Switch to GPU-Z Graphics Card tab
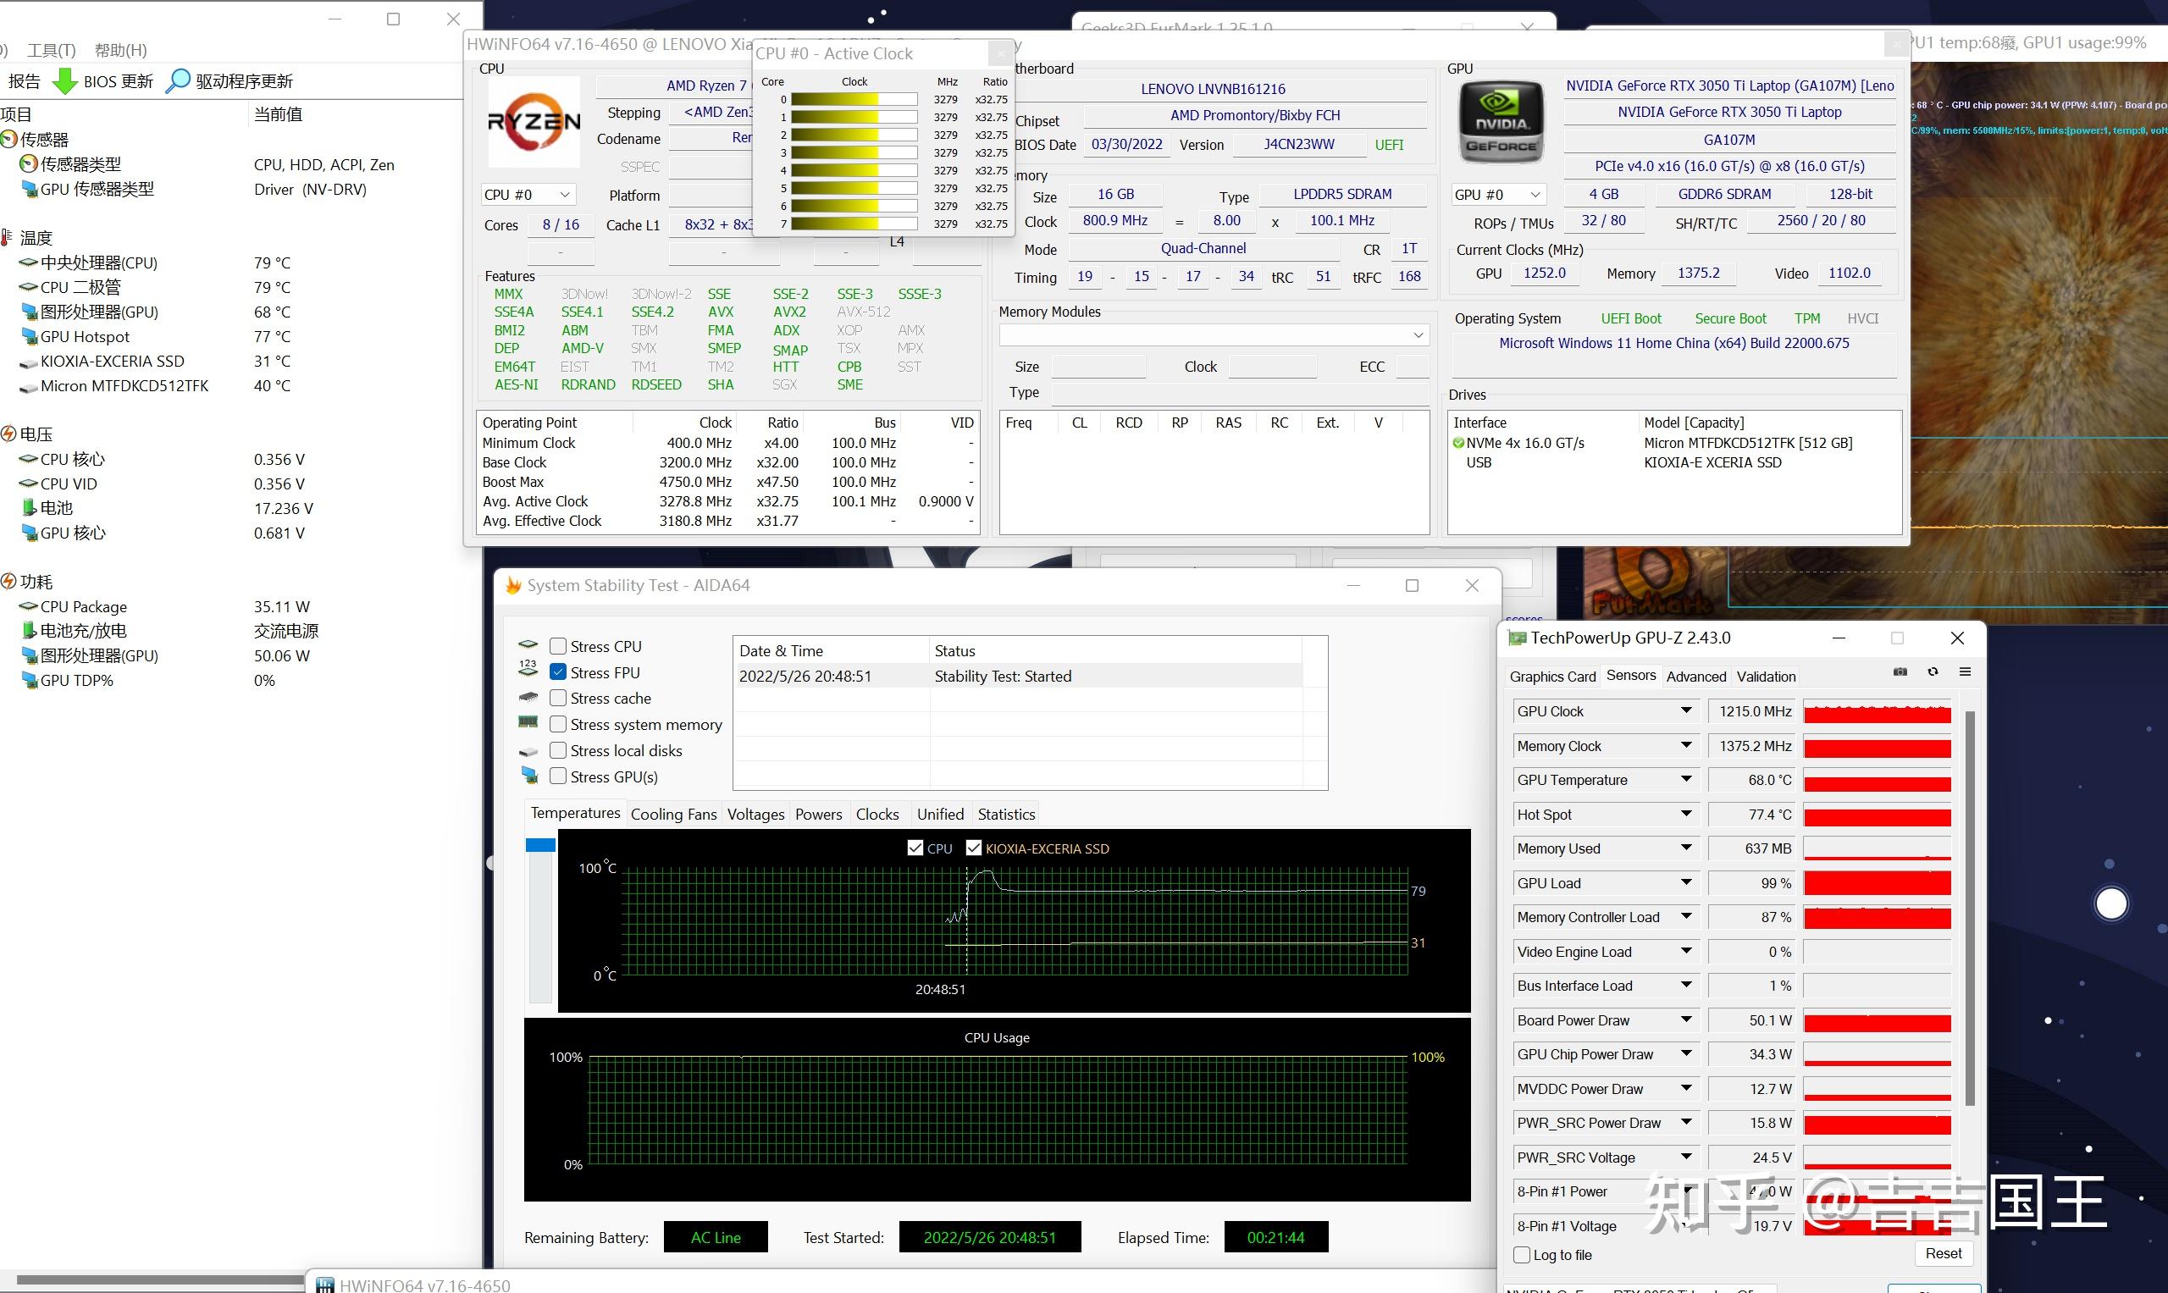 (1553, 676)
